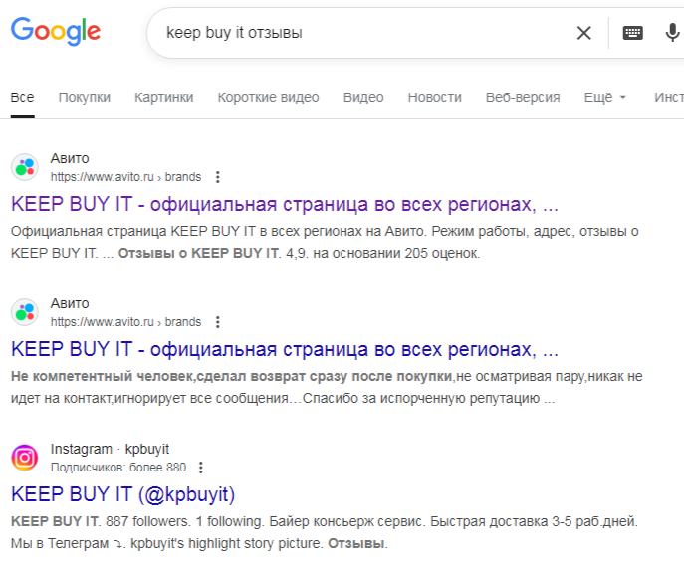Open options menu for first Avito result

click(218, 177)
